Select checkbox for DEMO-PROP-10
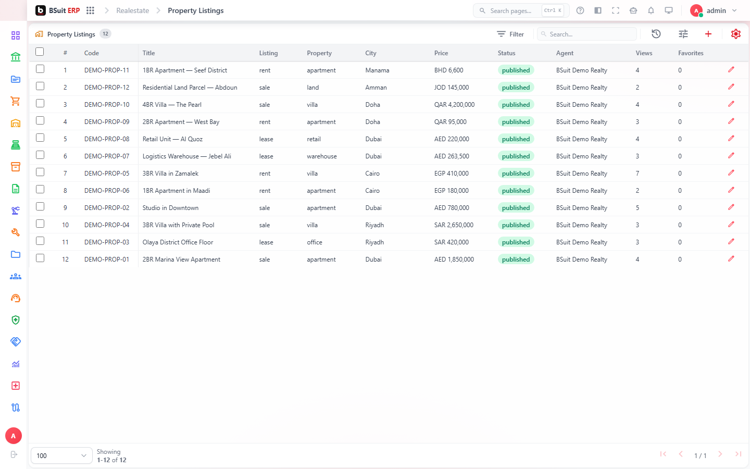Viewport: 750px width, 469px height. [x=40, y=103]
